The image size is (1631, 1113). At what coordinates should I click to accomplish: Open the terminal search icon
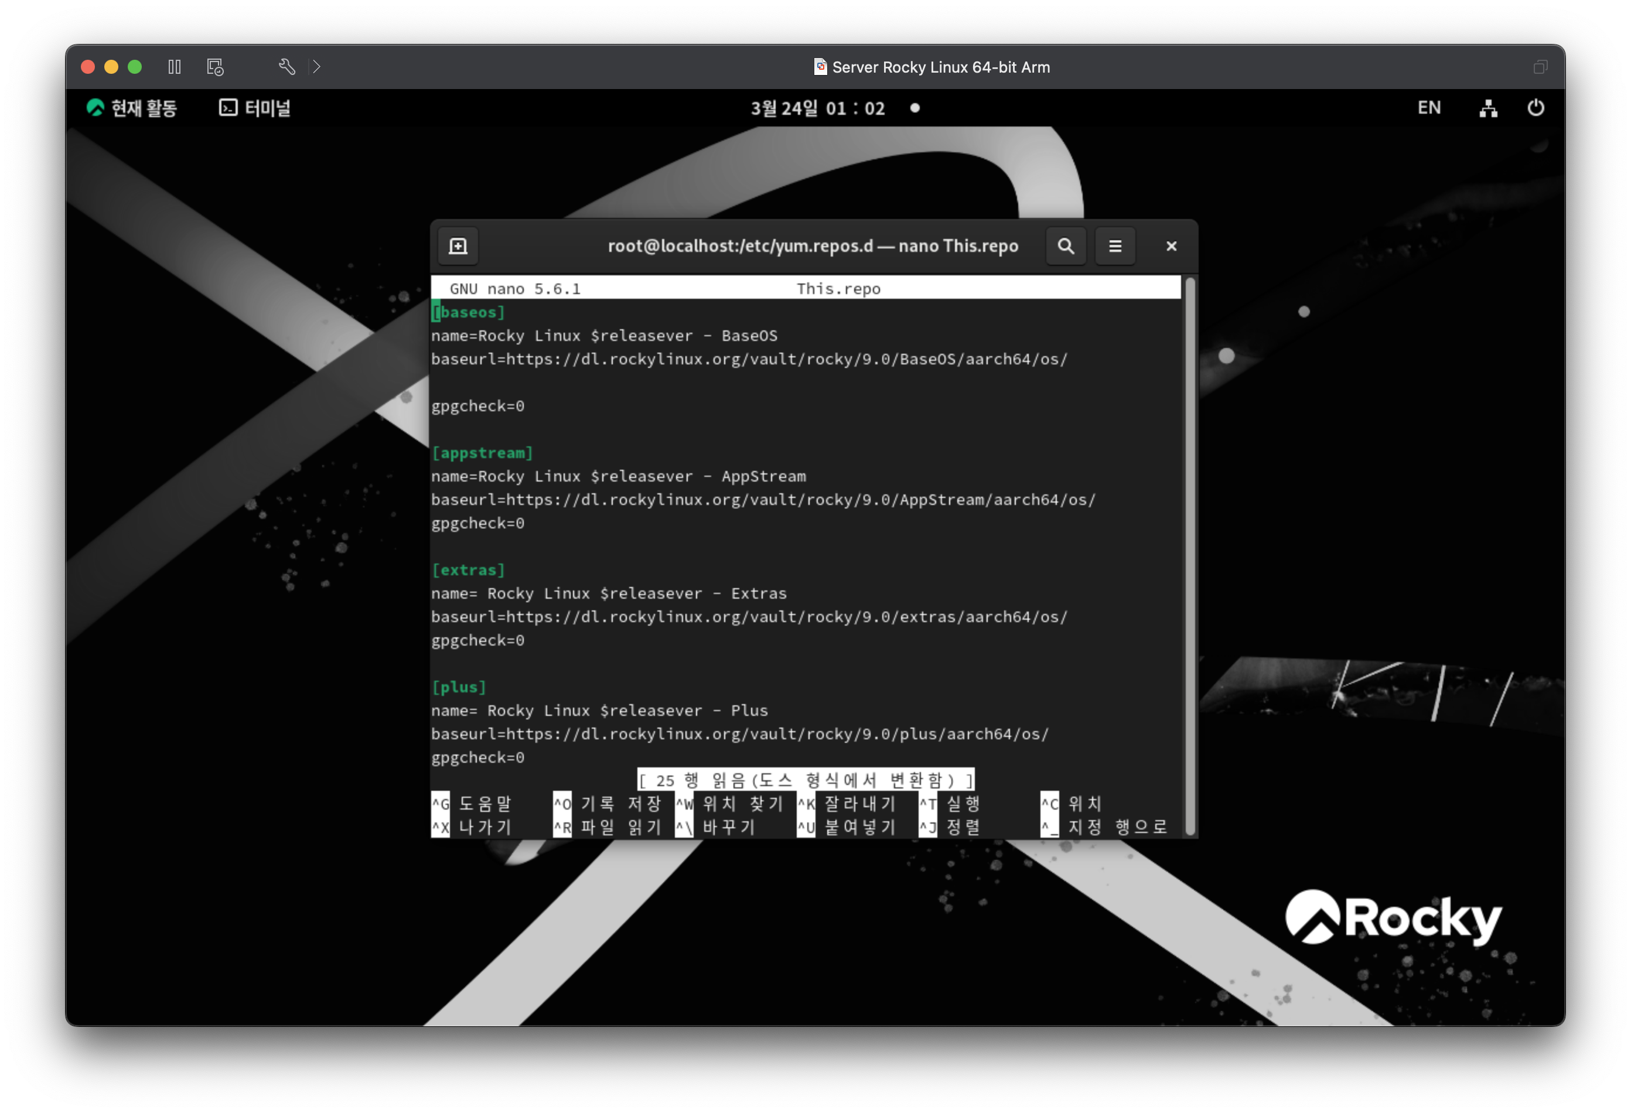[x=1065, y=246]
